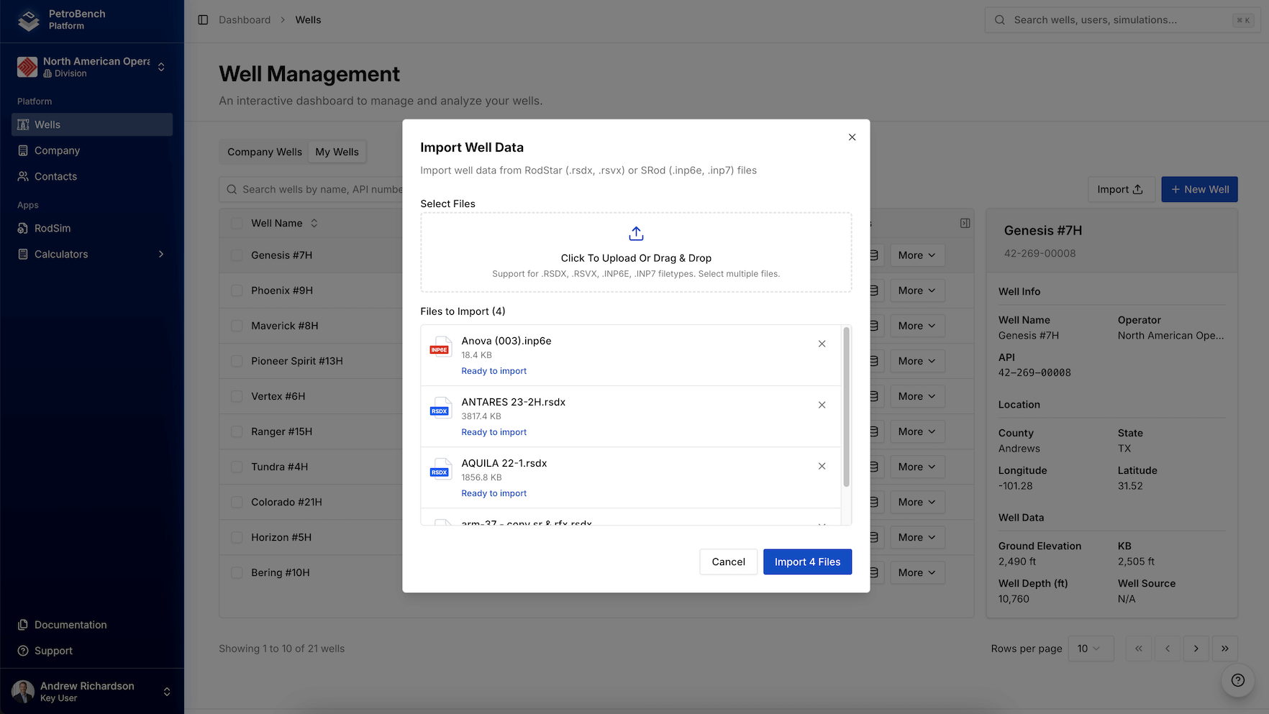Switch to the My Wells tab
1269x714 pixels.
tap(337, 152)
